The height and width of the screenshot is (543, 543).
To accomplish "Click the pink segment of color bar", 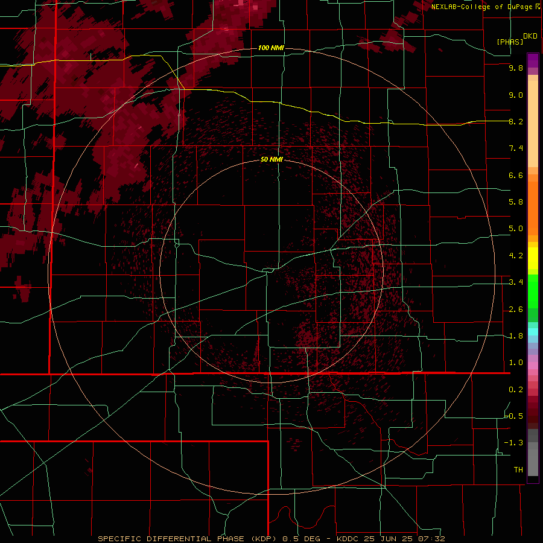I will click(533, 366).
